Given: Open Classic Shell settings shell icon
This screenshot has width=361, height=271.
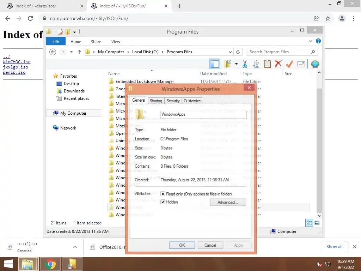Looking at the screenshot, I should (315, 64).
